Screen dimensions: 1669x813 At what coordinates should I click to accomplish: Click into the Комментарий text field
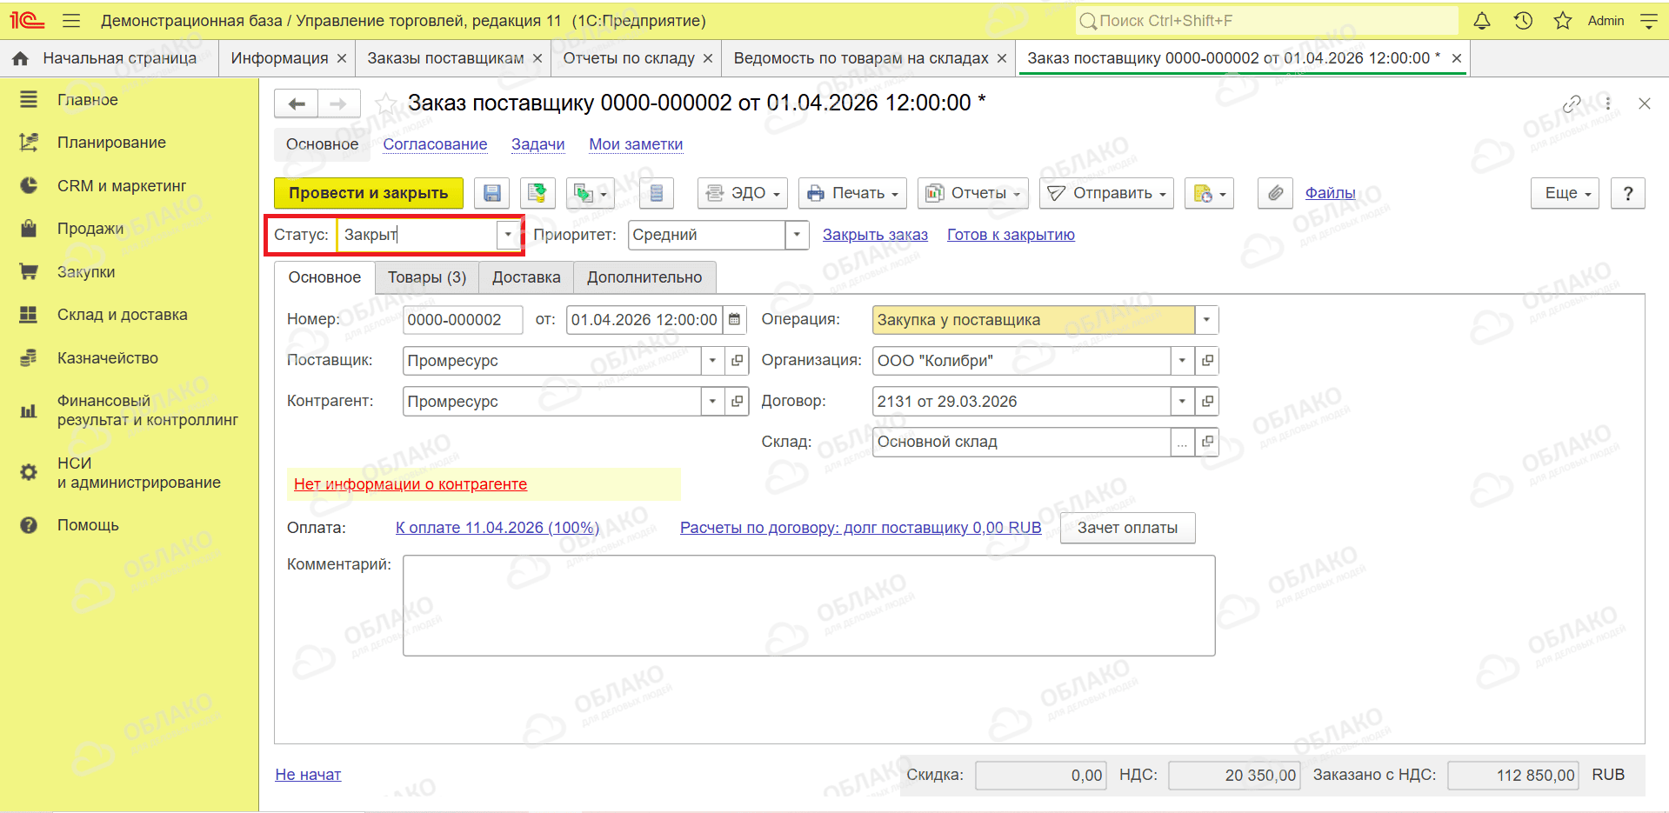click(x=809, y=606)
